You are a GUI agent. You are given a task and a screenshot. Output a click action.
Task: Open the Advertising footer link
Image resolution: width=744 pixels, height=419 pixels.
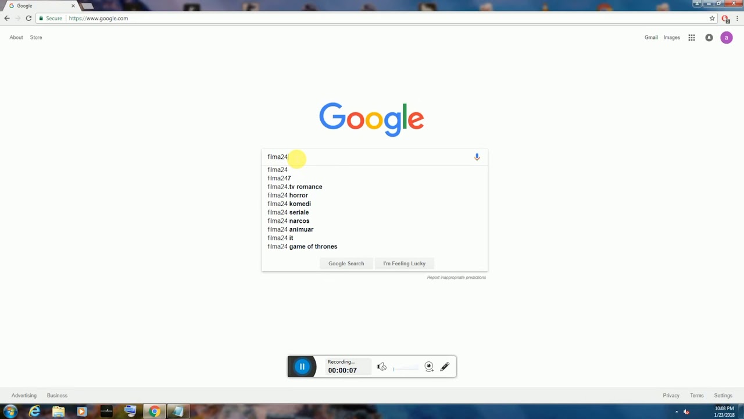pos(24,396)
